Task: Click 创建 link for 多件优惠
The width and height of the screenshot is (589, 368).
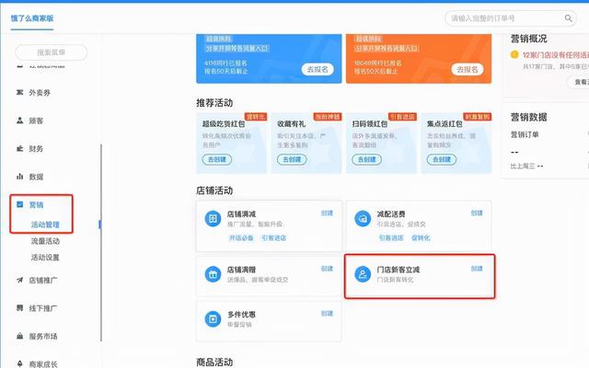Action: [x=327, y=313]
